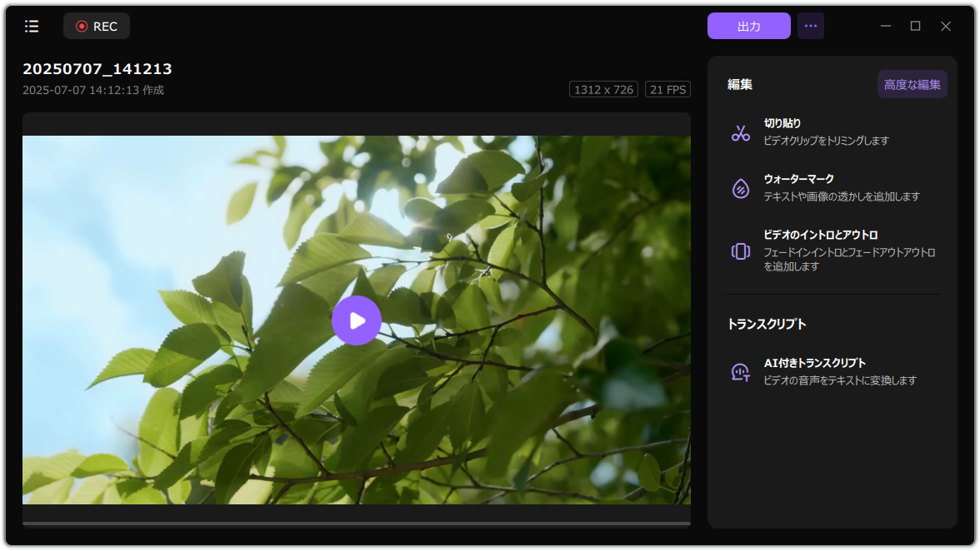
Task: Click the 出力 export button
Action: pyautogui.click(x=748, y=27)
